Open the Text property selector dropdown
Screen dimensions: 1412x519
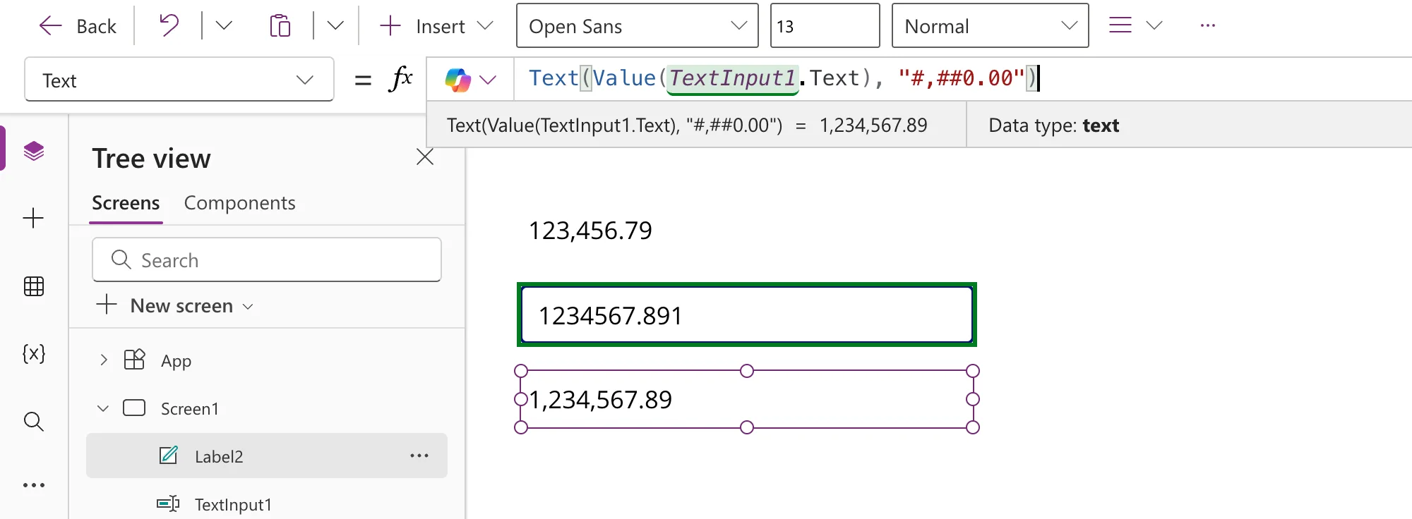pos(179,80)
